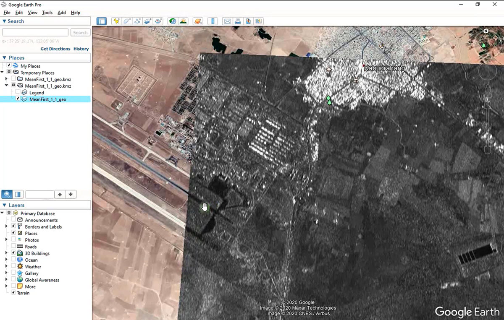504x320 pixels.
Task: Click the Email envelope toolbar icon
Action: (x=227, y=21)
